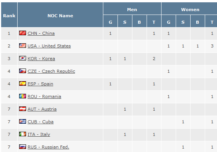
Task: Select the NOC Name column header
Action: [60, 15]
